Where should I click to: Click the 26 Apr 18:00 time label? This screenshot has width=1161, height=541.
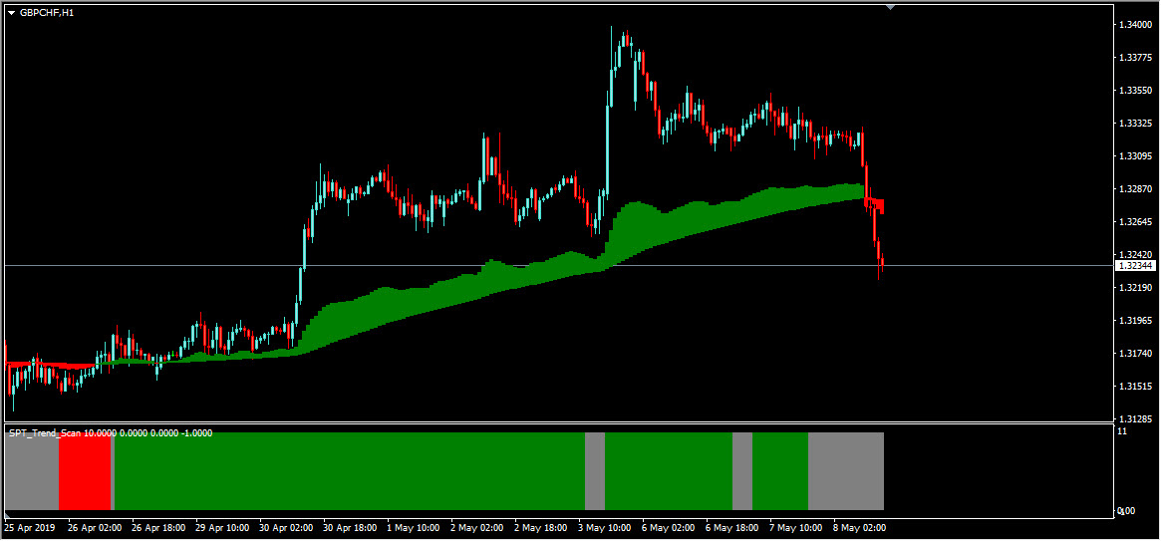pyautogui.click(x=158, y=528)
